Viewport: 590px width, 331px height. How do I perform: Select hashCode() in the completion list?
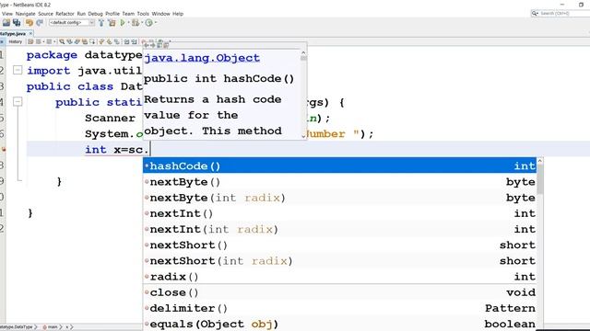(340, 165)
